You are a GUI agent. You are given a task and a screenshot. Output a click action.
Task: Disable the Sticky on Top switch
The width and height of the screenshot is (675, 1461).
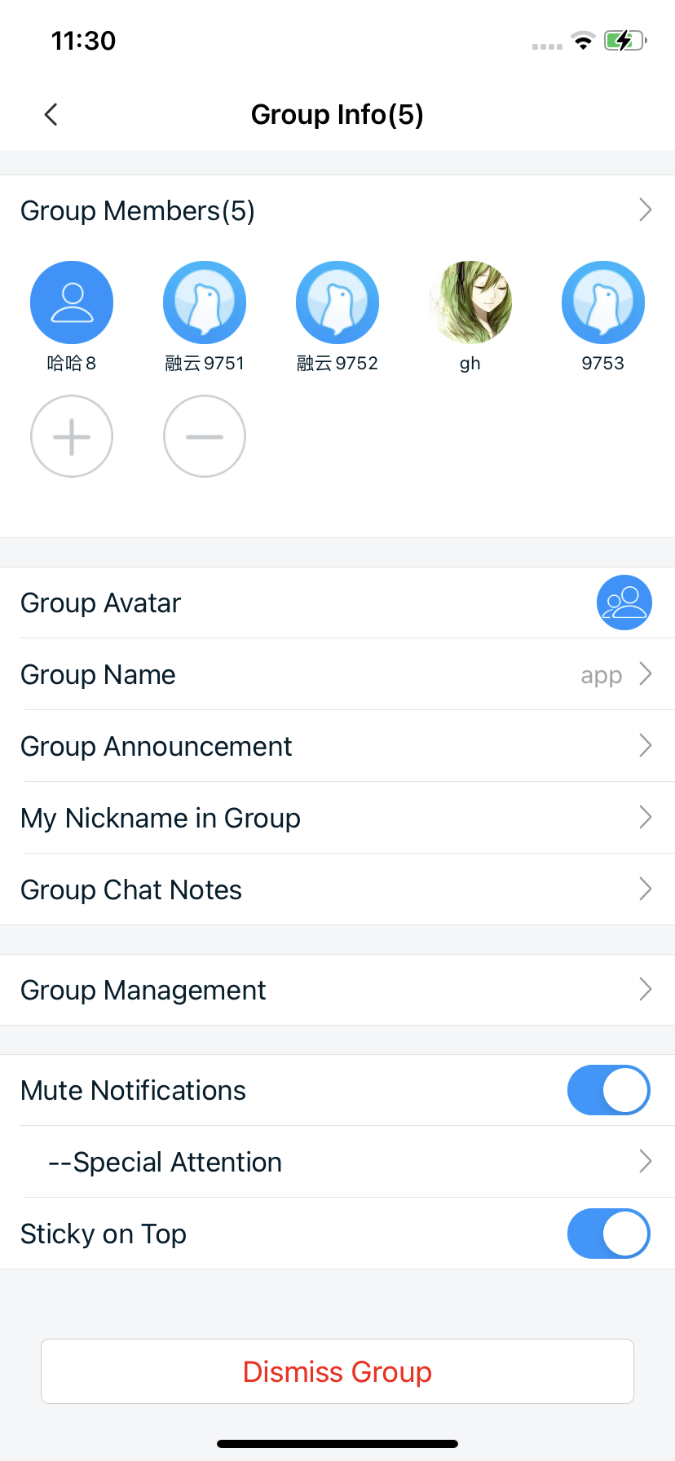coord(608,1234)
